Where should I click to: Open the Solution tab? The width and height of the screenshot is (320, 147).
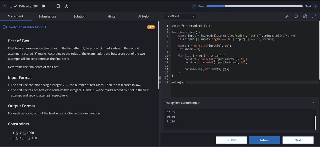point(80,16)
